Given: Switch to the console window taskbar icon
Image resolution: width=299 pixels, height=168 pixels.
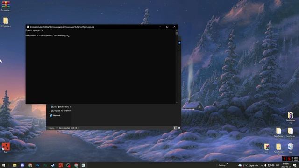Looking at the screenshot, I should [84, 165].
